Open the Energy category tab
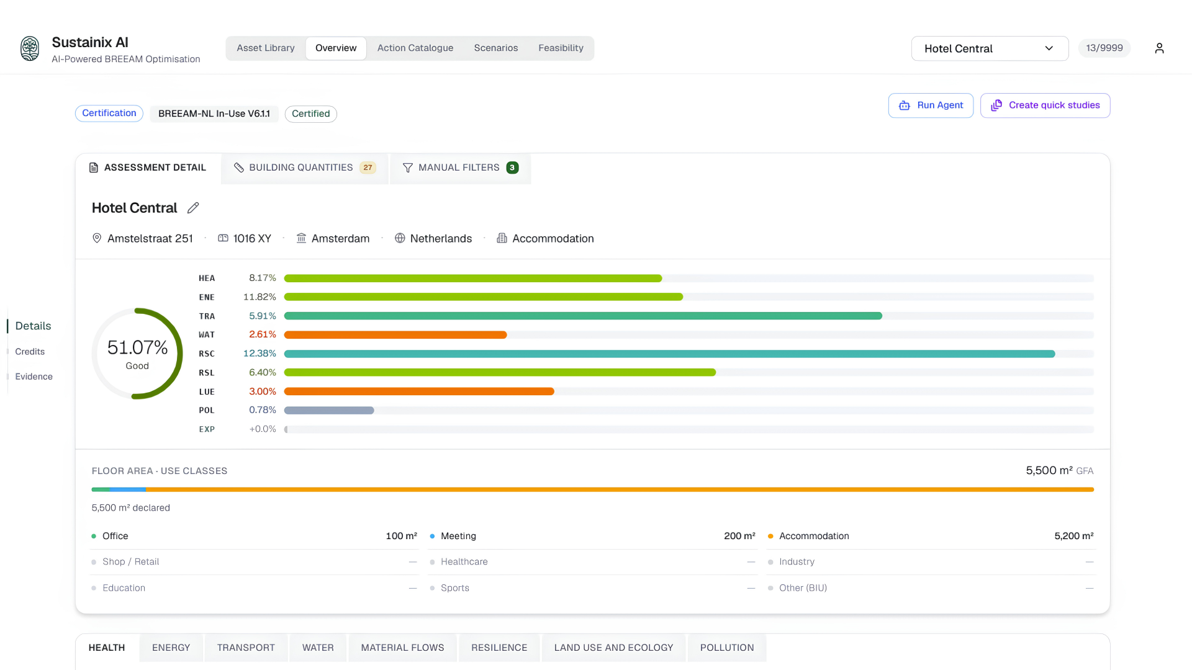 click(x=171, y=648)
